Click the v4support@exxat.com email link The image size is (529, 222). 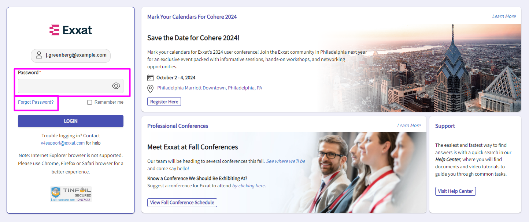[63, 143]
